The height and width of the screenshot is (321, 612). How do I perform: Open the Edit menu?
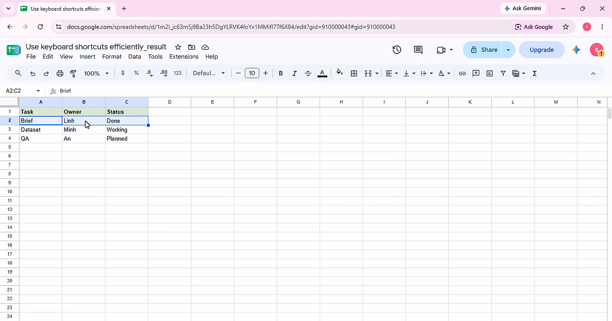tap(48, 57)
